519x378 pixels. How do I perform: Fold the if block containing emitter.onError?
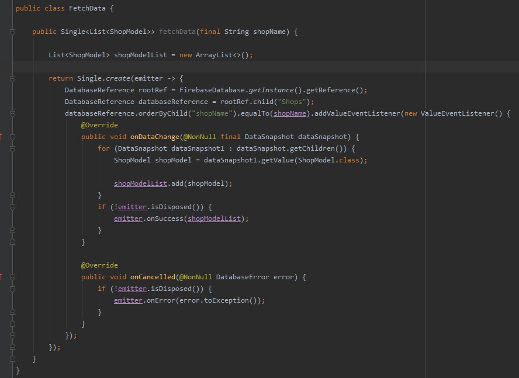pos(13,289)
